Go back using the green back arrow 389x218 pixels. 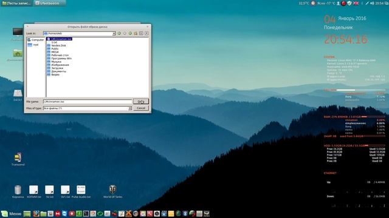[x=119, y=33]
